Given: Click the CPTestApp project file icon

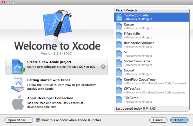Looking at the screenshot, I should click(x=119, y=90).
